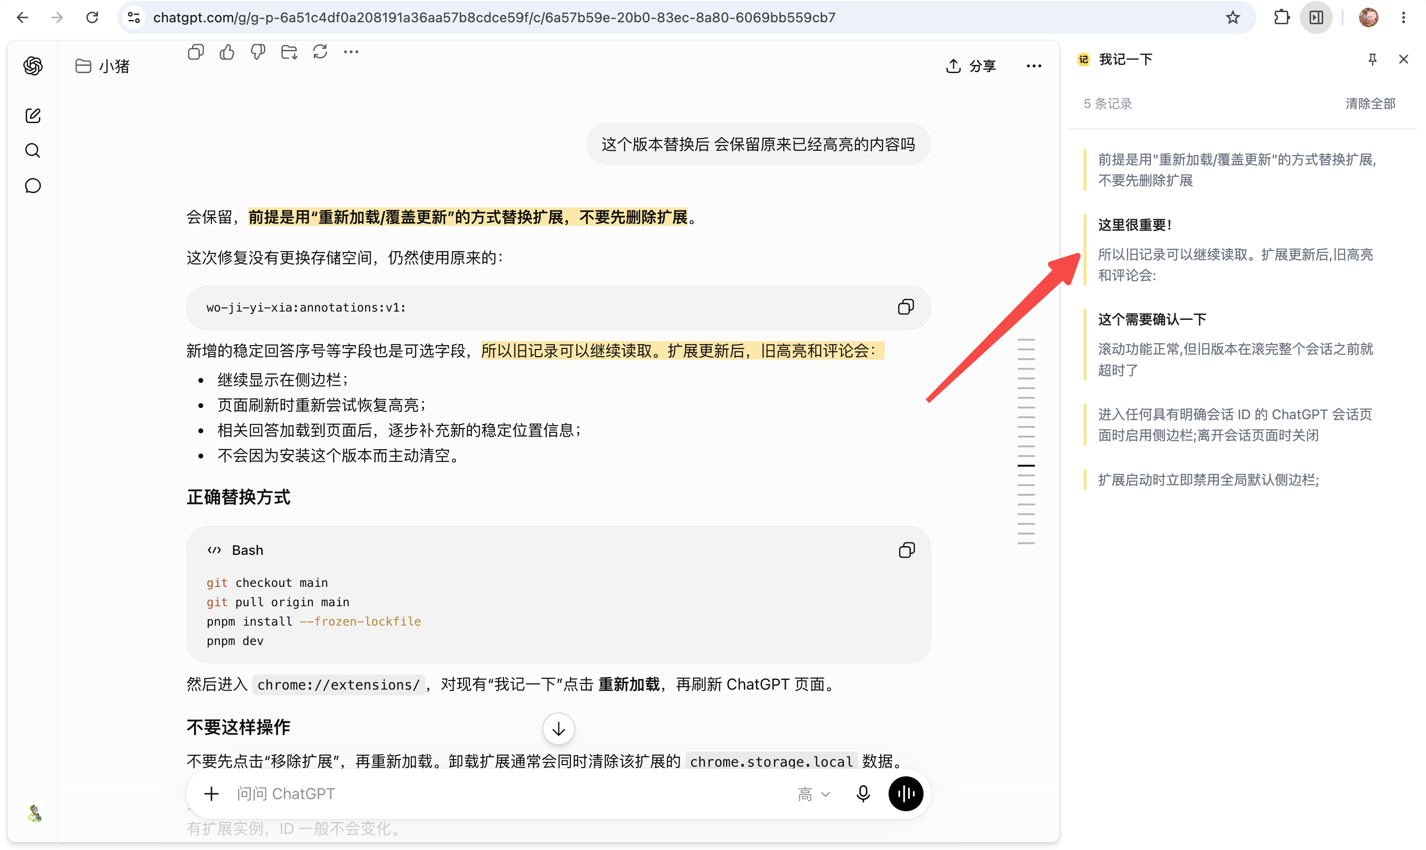Click the code line pnpm install --frozen-lockfile
Viewport: 1426px width, 850px height.
tap(313, 621)
